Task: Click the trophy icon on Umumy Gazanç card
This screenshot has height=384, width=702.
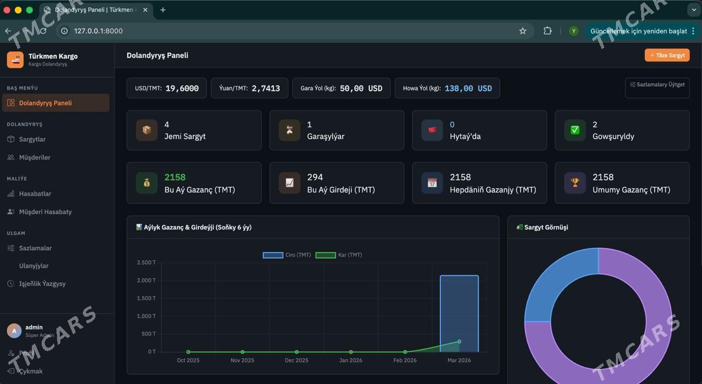Action: [575, 183]
